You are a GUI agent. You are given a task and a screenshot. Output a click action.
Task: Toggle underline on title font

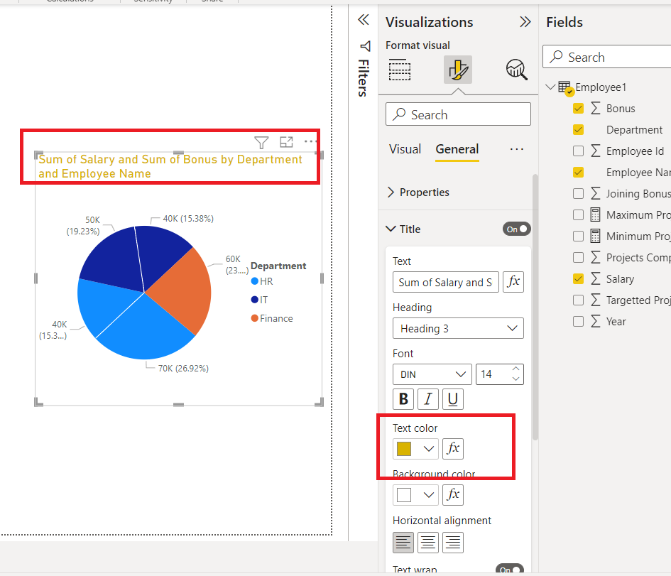point(453,399)
